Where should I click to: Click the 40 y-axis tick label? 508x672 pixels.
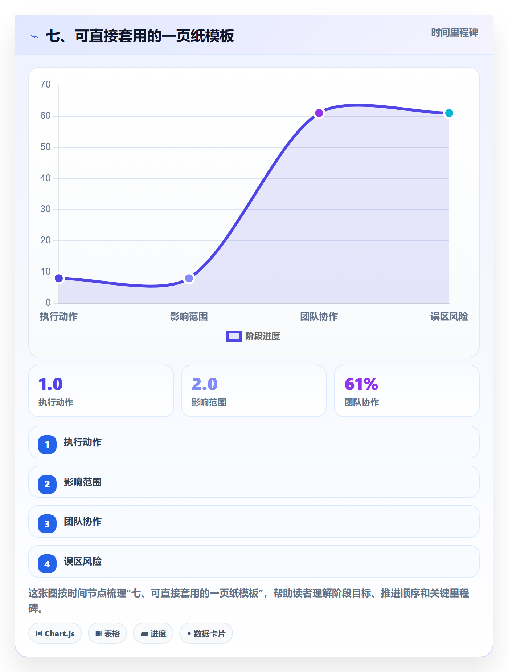click(45, 178)
